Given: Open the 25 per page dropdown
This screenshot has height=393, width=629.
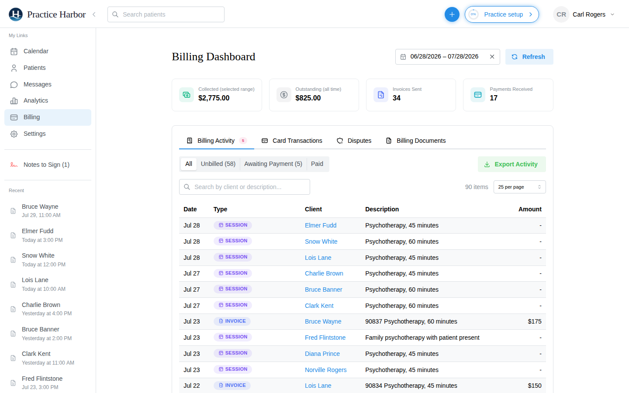Looking at the screenshot, I should coord(519,187).
